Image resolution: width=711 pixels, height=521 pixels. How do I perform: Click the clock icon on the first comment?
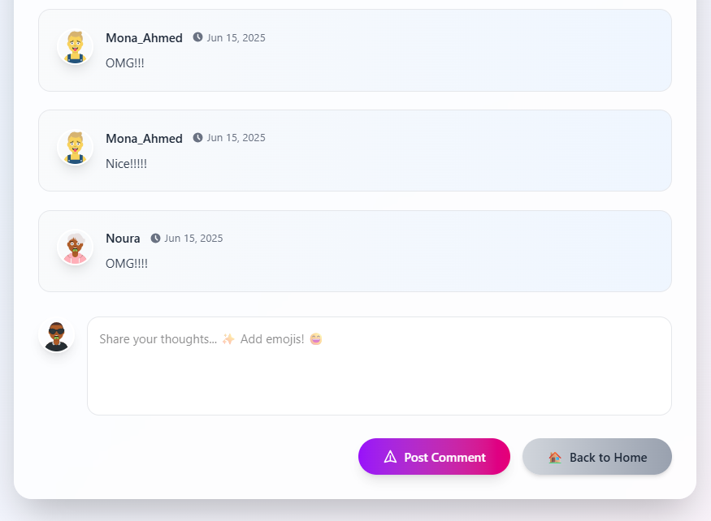pos(197,37)
